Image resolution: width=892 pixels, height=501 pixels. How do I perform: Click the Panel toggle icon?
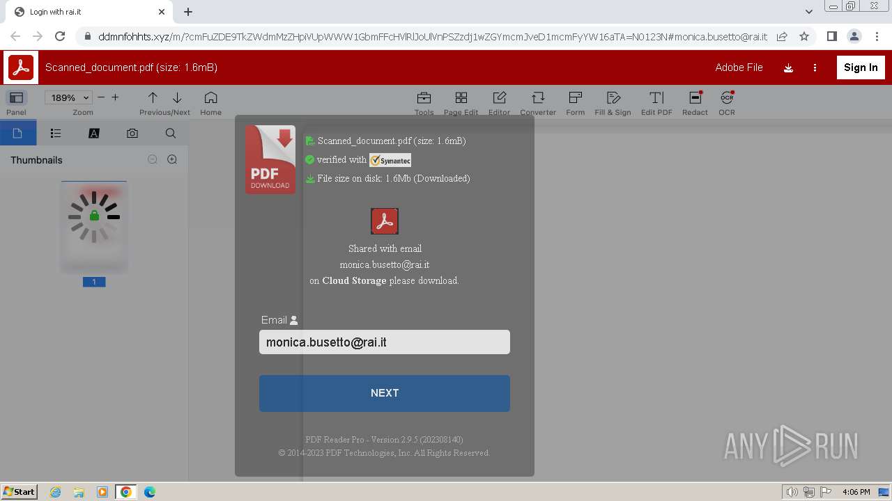coord(16,97)
